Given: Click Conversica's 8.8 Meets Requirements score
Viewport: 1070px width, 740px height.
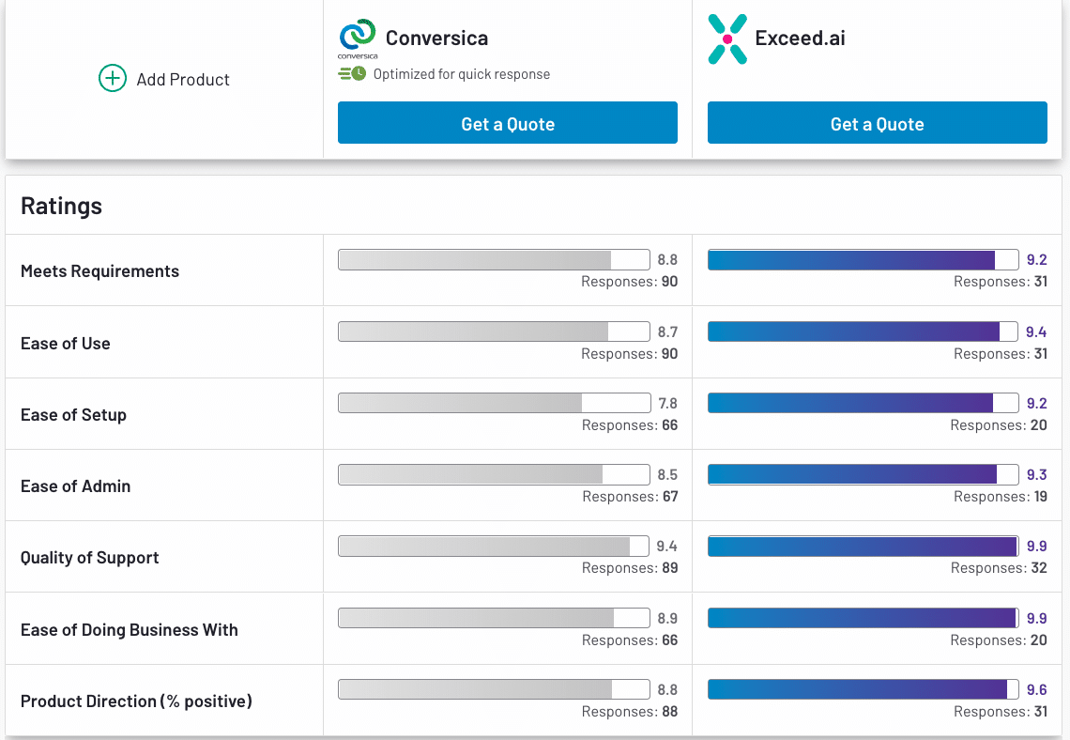Looking at the screenshot, I should click(x=667, y=259).
